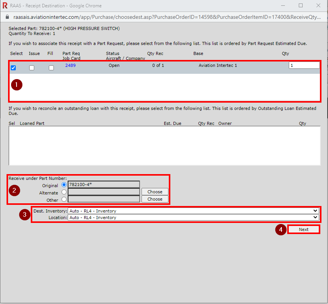The height and width of the screenshot is (304, 328).
Task: Enable the Issue checkbox for request 2489
Action: pyautogui.click(x=32, y=68)
